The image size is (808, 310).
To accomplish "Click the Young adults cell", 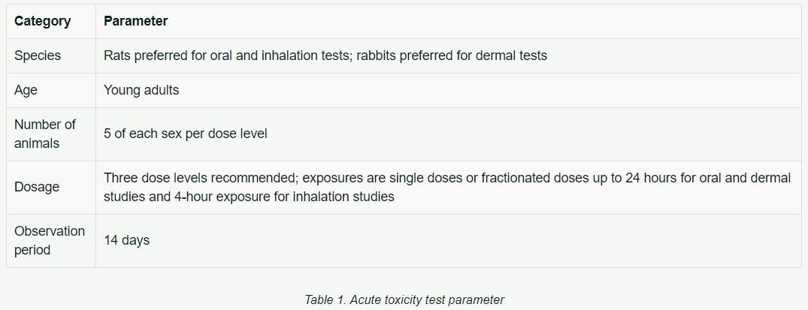I will click(141, 90).
